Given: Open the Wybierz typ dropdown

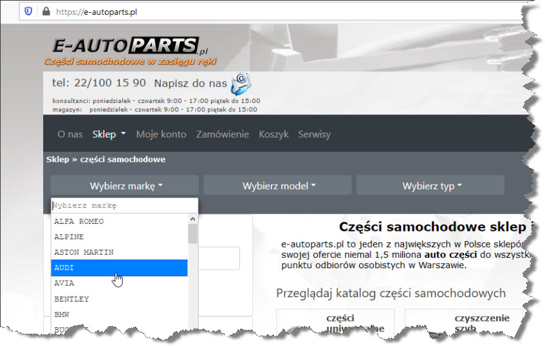Looking at the screenshot, I should tap(430, 185).
